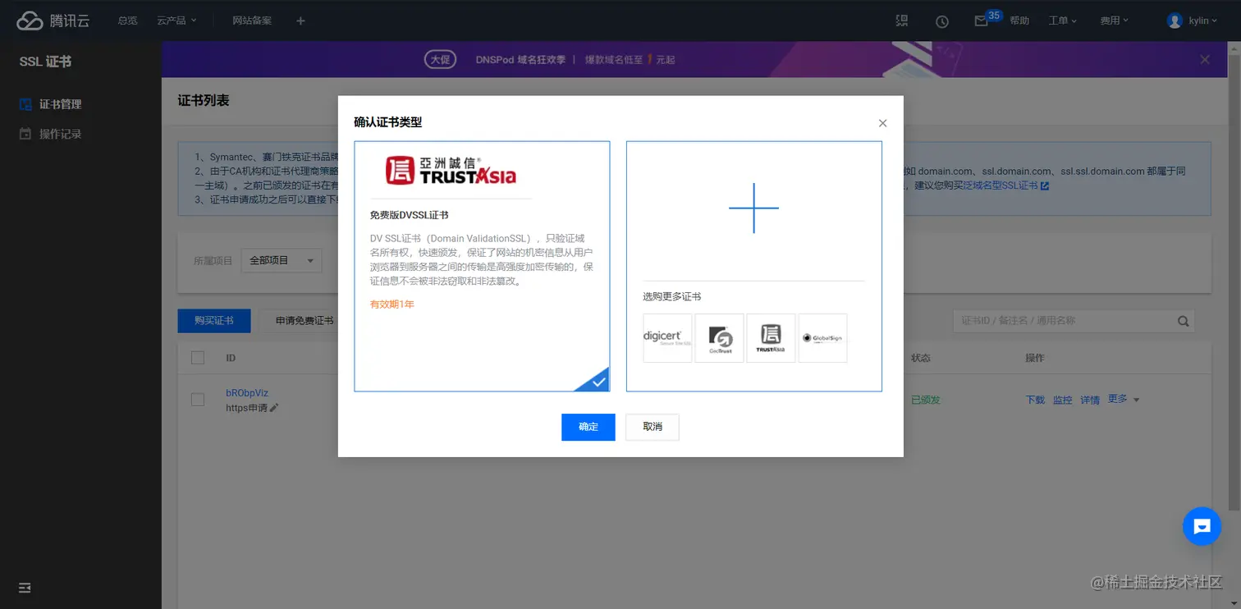Open the 泛域名型SSL证书 link

point(1005,186)
